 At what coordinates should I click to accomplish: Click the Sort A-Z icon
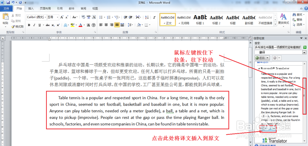tap(147, 17)
